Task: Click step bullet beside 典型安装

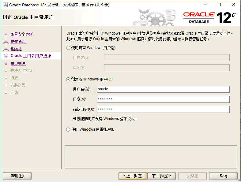Action: [6, 63]
